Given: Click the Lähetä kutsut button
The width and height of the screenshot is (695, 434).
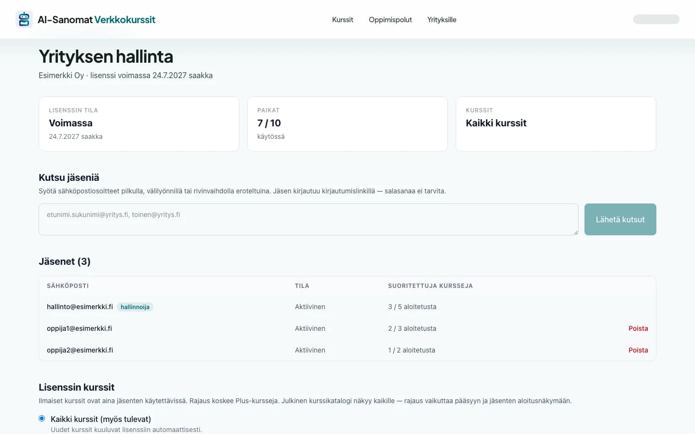Looking at the screenshot, I should 620,219.
